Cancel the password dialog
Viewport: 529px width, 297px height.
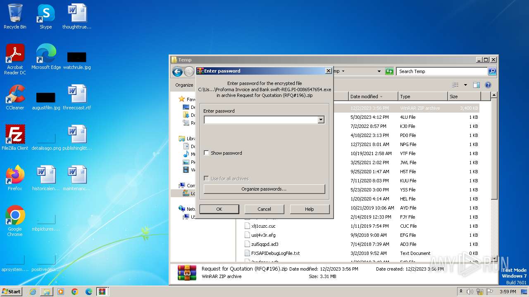coord(264,209)
